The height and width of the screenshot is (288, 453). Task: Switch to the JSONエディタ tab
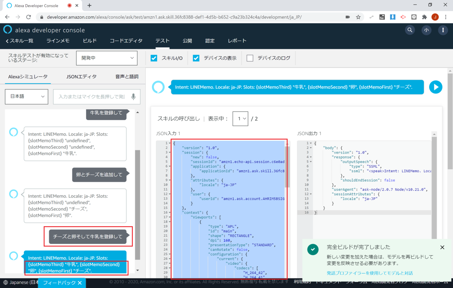[81, 76]
